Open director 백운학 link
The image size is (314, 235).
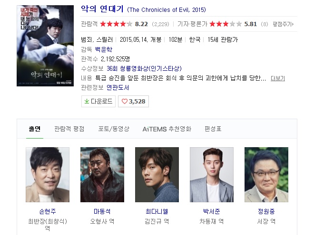click(x=104, y=49)
